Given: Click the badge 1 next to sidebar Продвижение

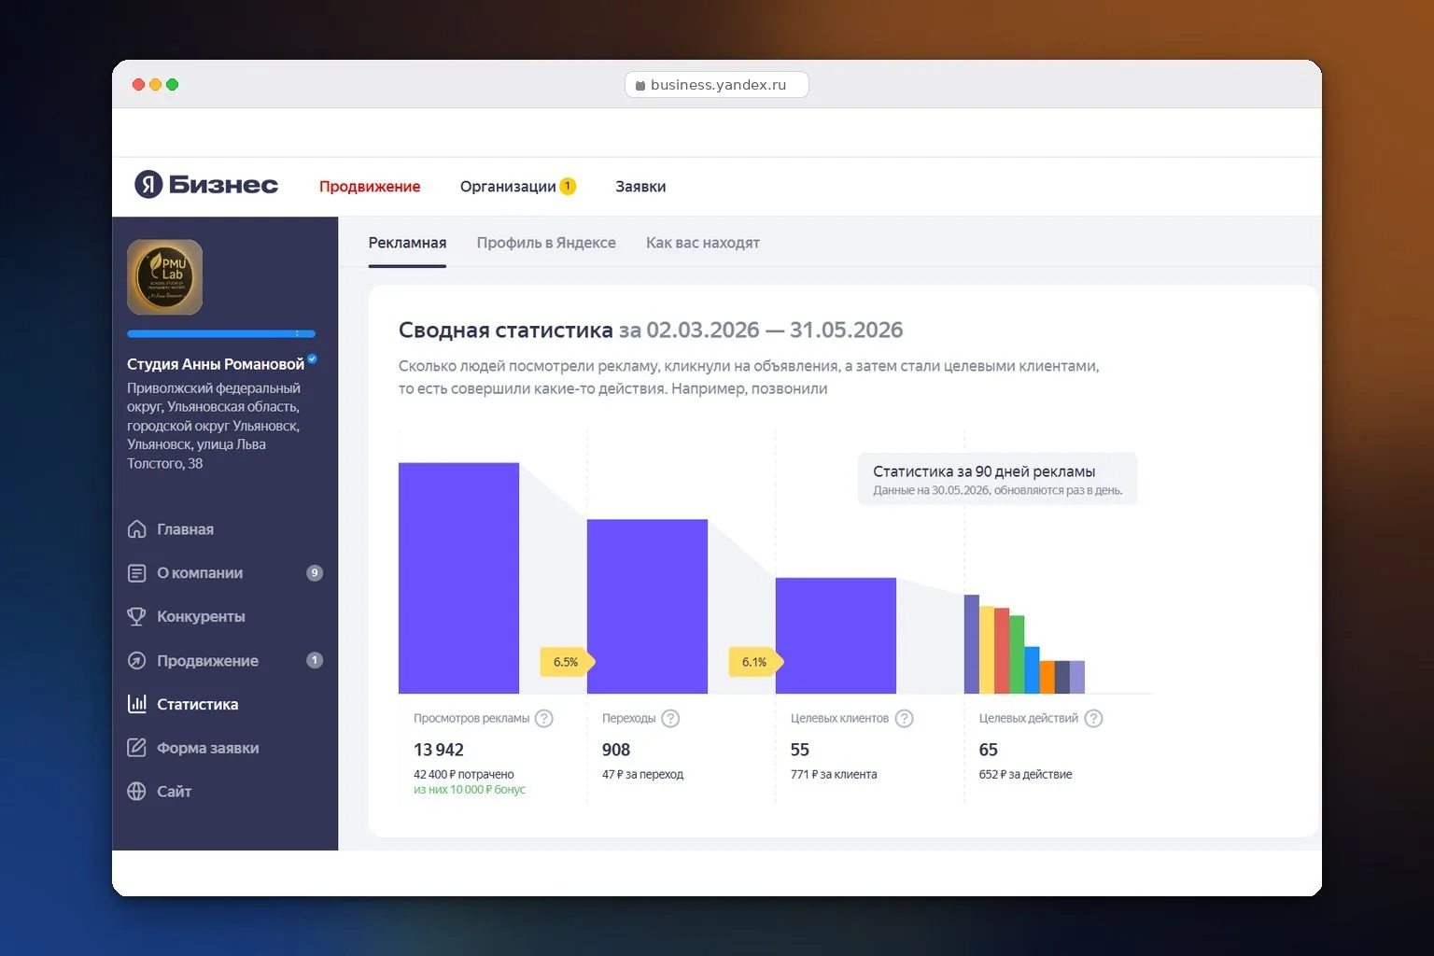Looking at the screenshot, I should tap(315, 661).
